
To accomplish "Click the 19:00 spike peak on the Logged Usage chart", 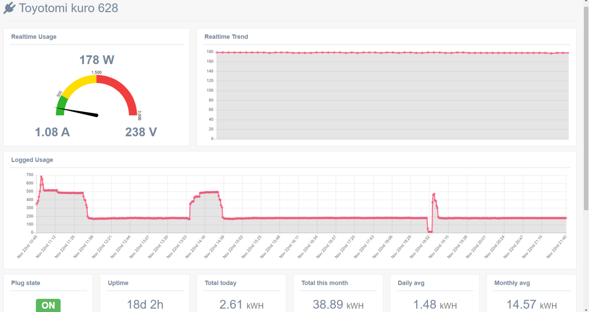I will (x=434, y=194).
